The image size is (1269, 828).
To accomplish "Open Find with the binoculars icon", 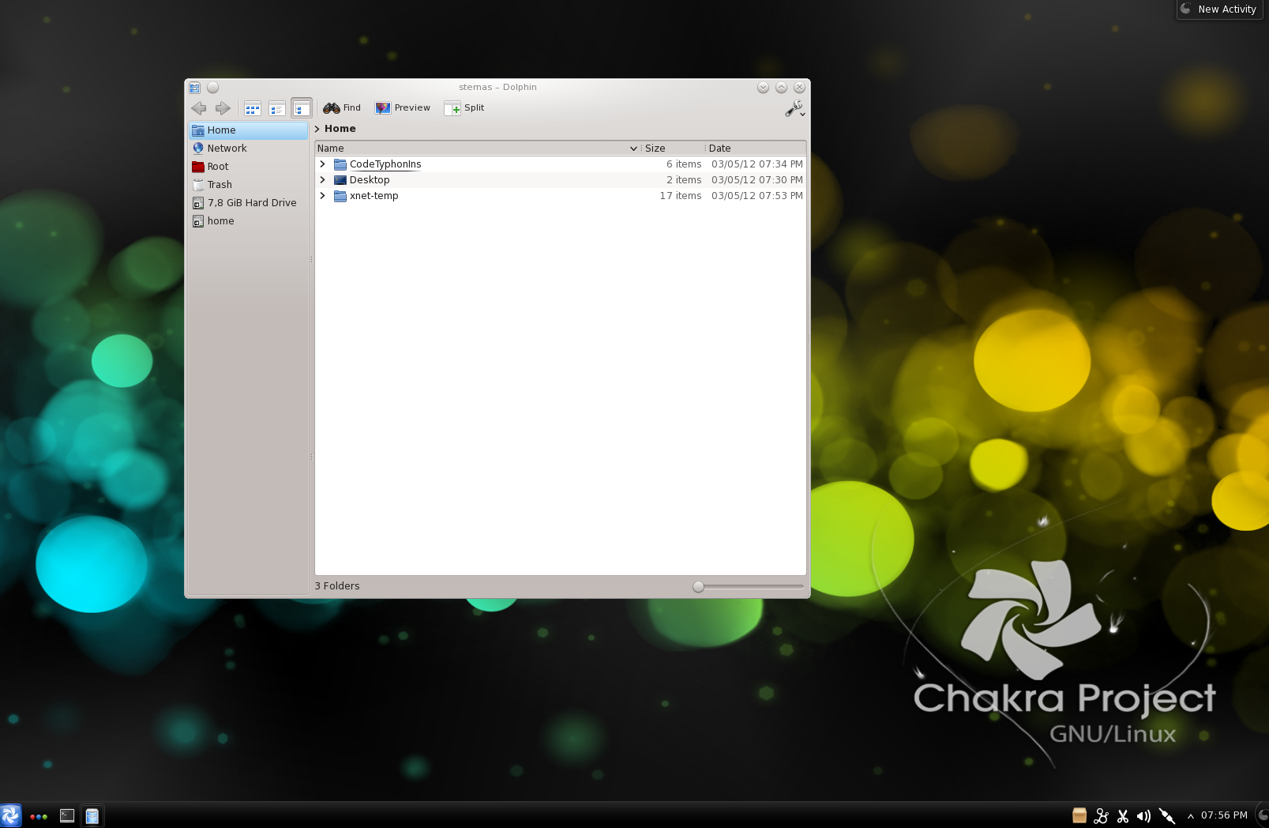I will (x=342, y=108).
